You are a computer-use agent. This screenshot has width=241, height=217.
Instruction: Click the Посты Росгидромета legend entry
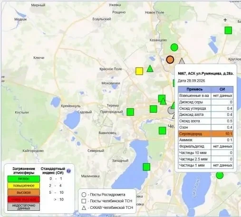point(103,195)
